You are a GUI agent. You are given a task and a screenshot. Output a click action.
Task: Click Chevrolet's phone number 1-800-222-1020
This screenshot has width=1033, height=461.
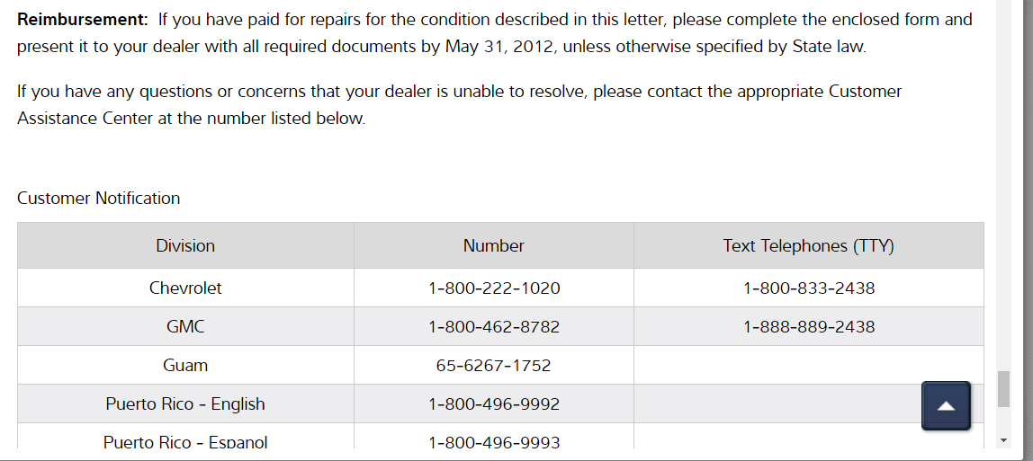click(x=494, y=288)
